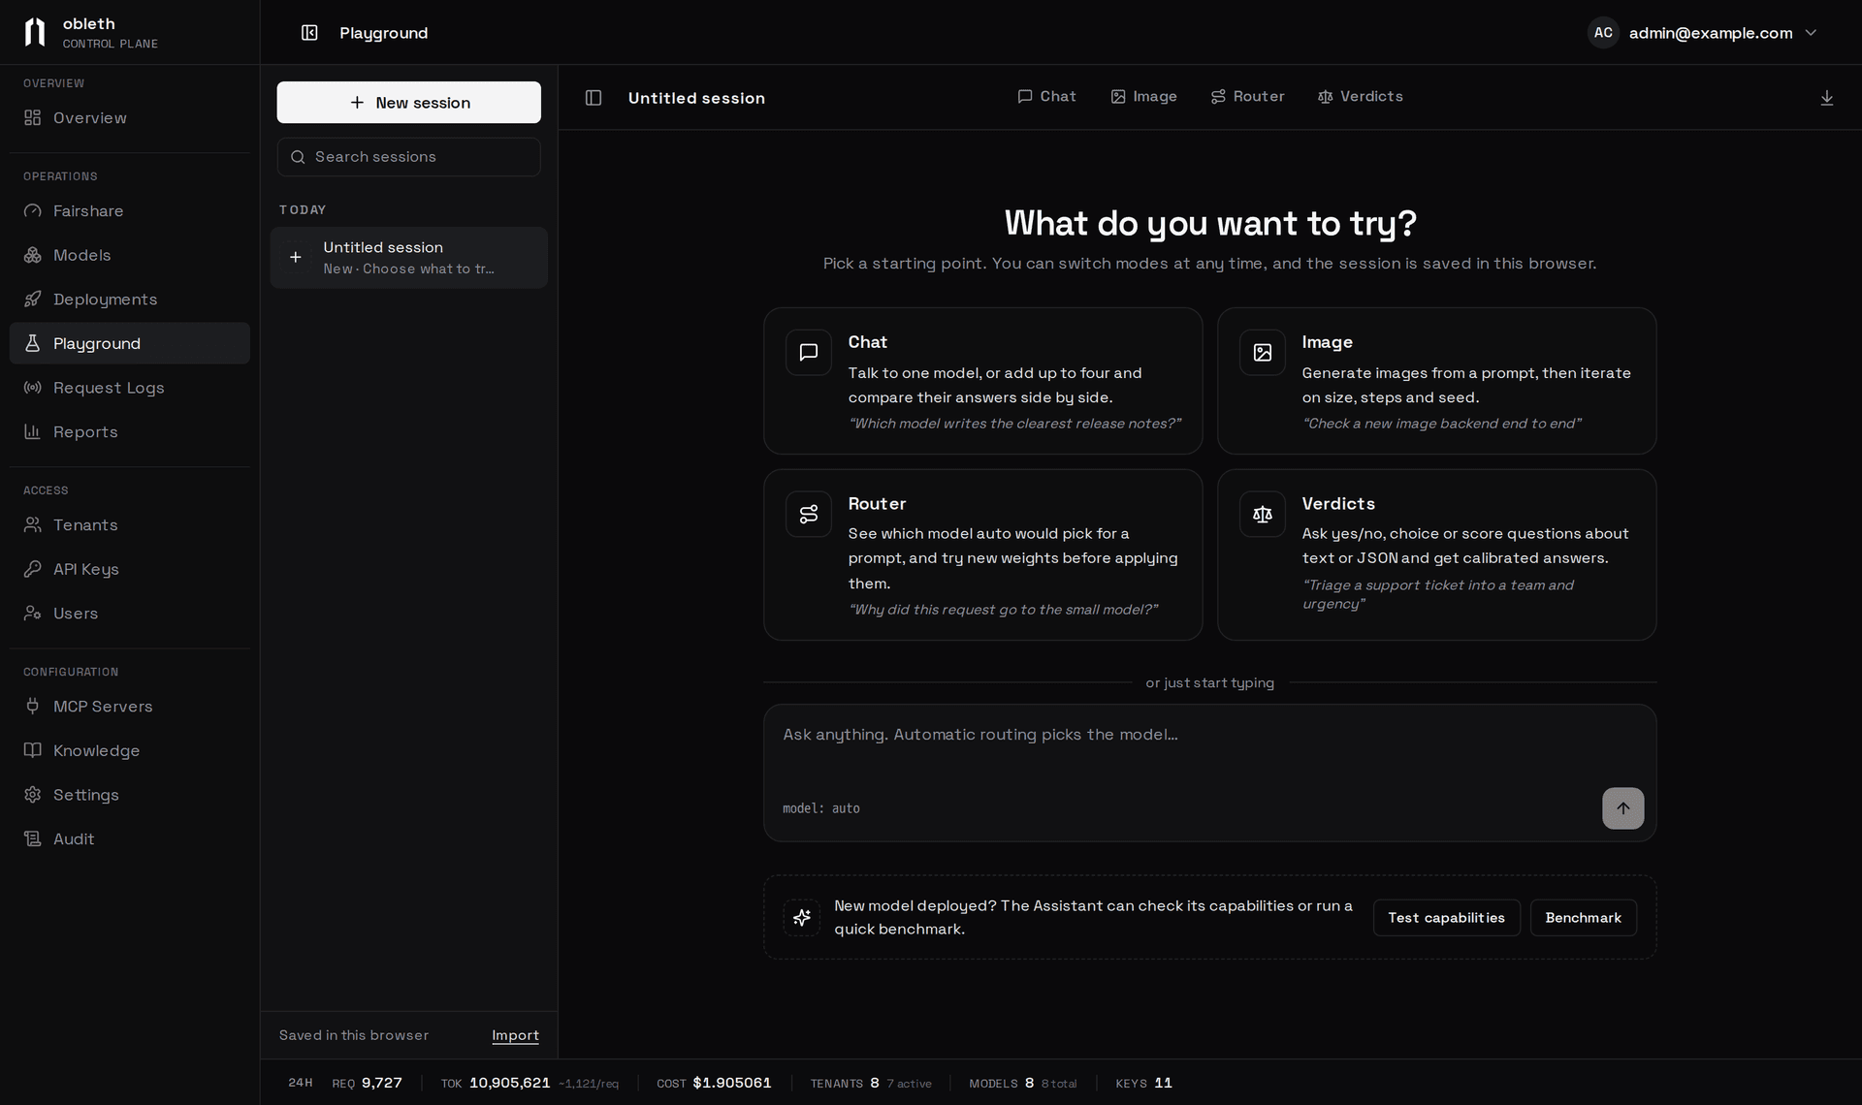Go to Tenants in the sidebar

130,525
